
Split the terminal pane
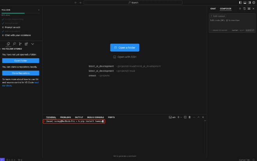185,117
